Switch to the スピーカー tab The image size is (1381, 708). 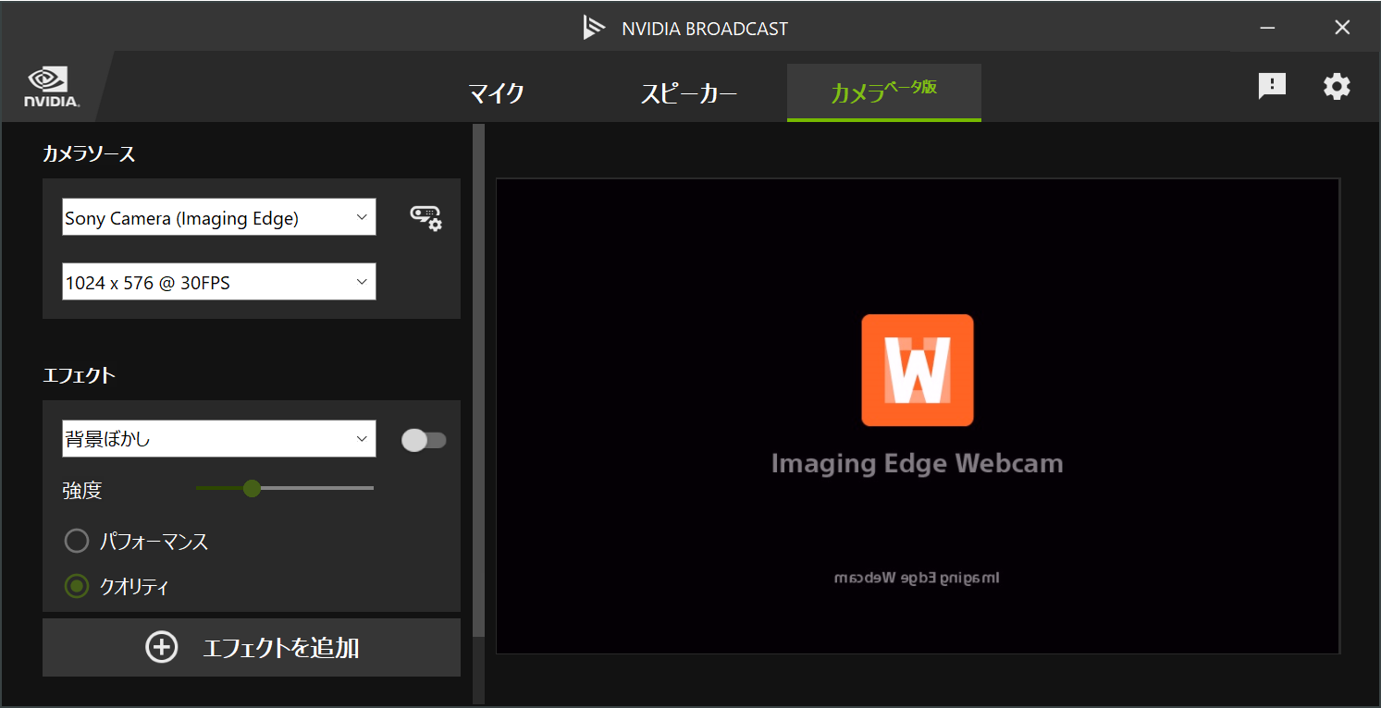689,92
